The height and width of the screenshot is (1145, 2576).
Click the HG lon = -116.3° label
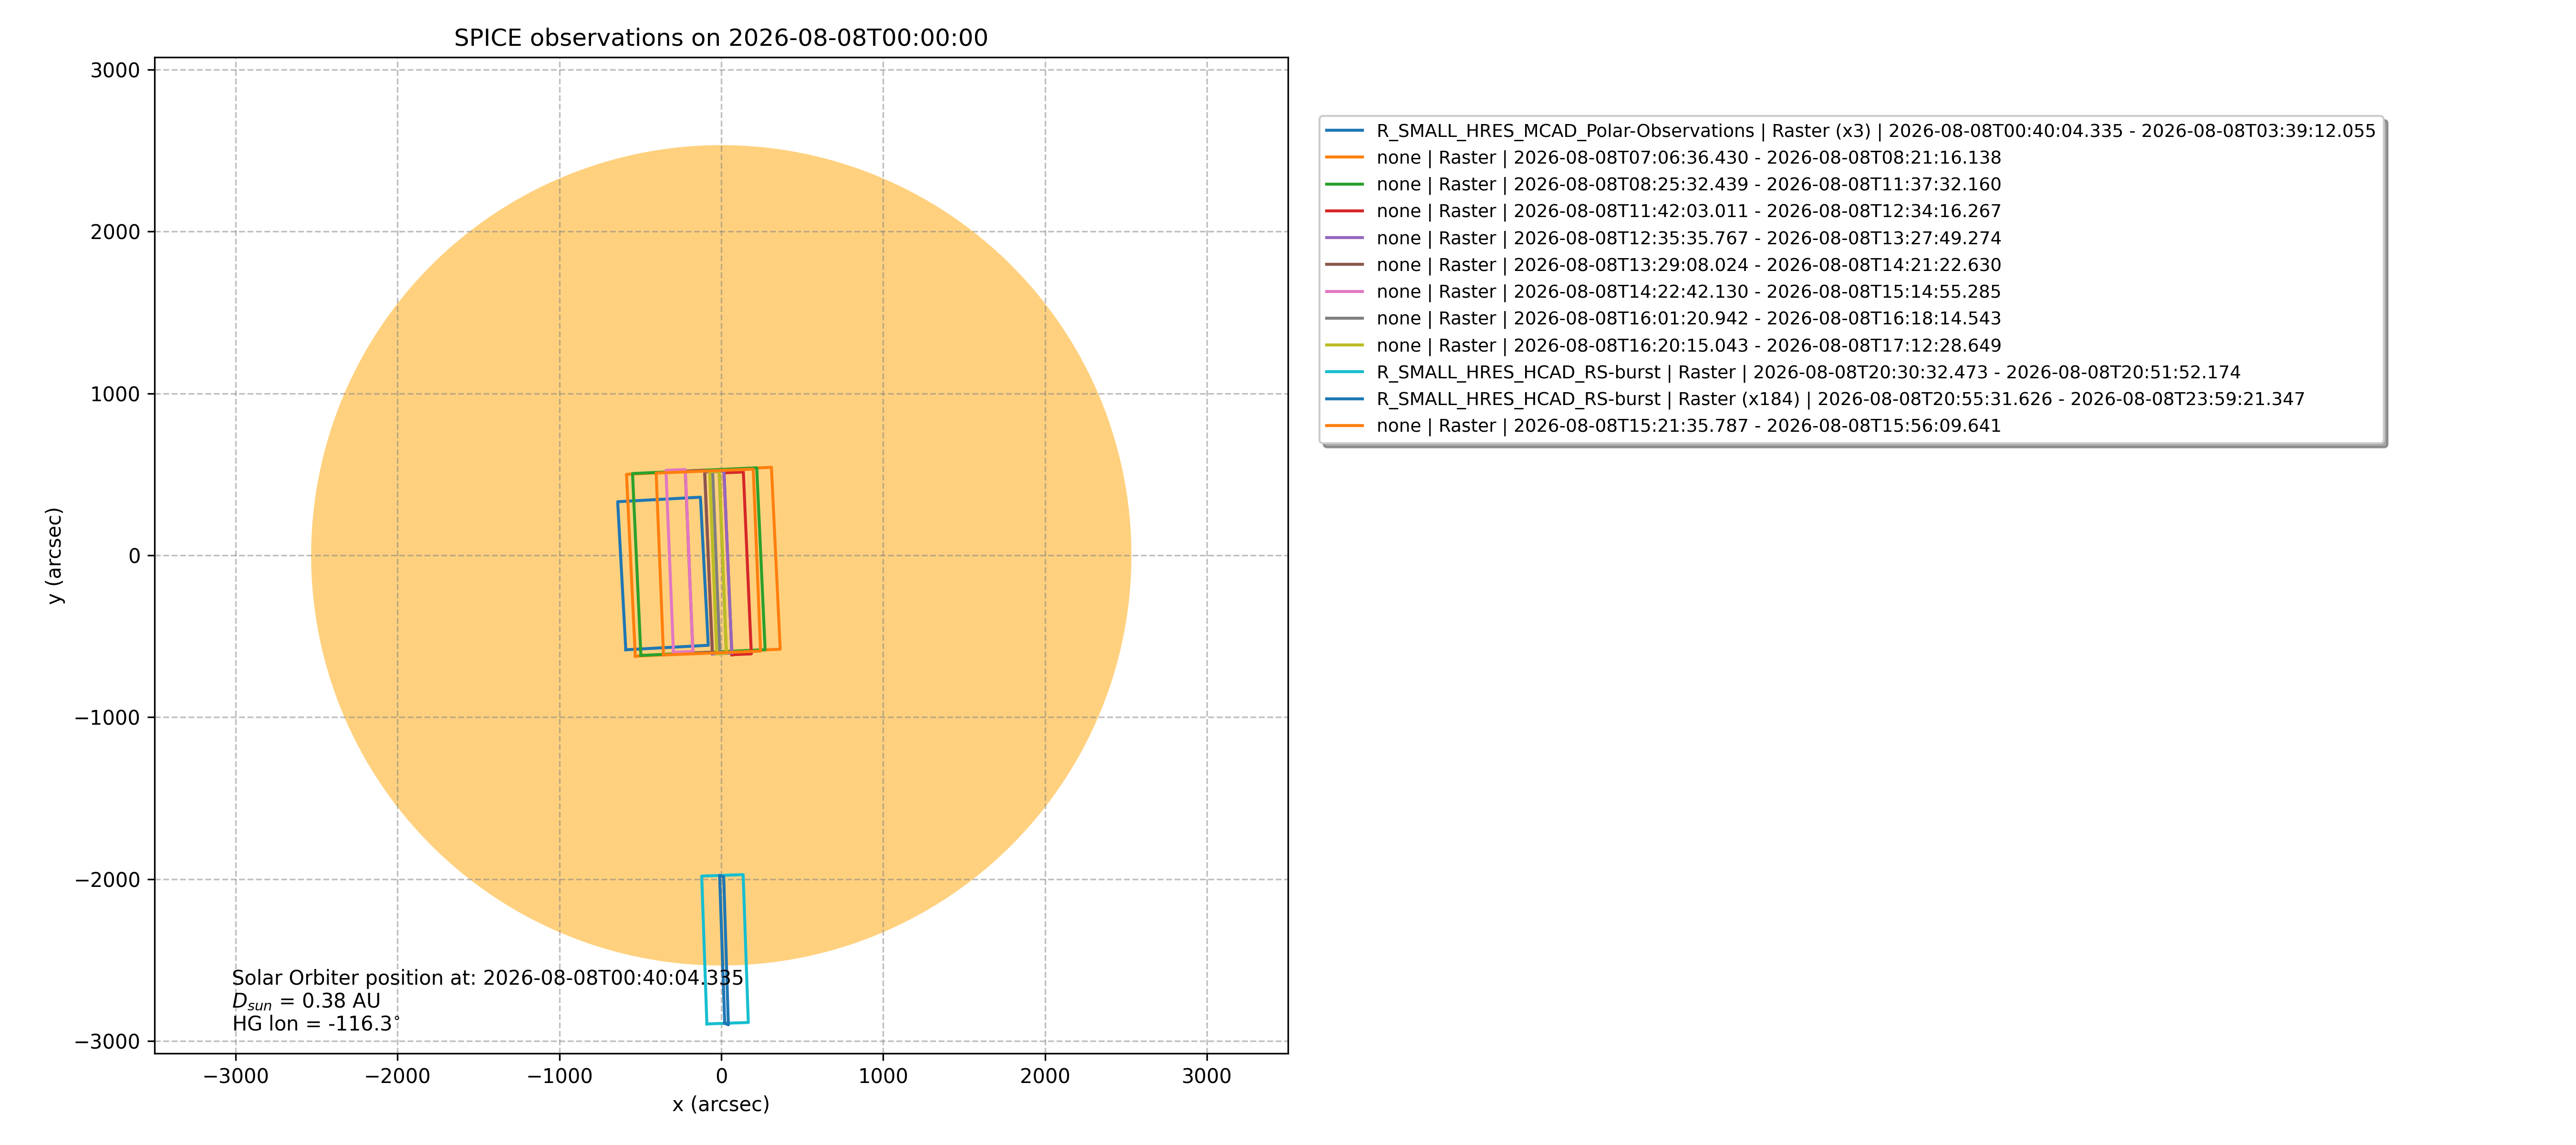click(x=316, y=1024)
